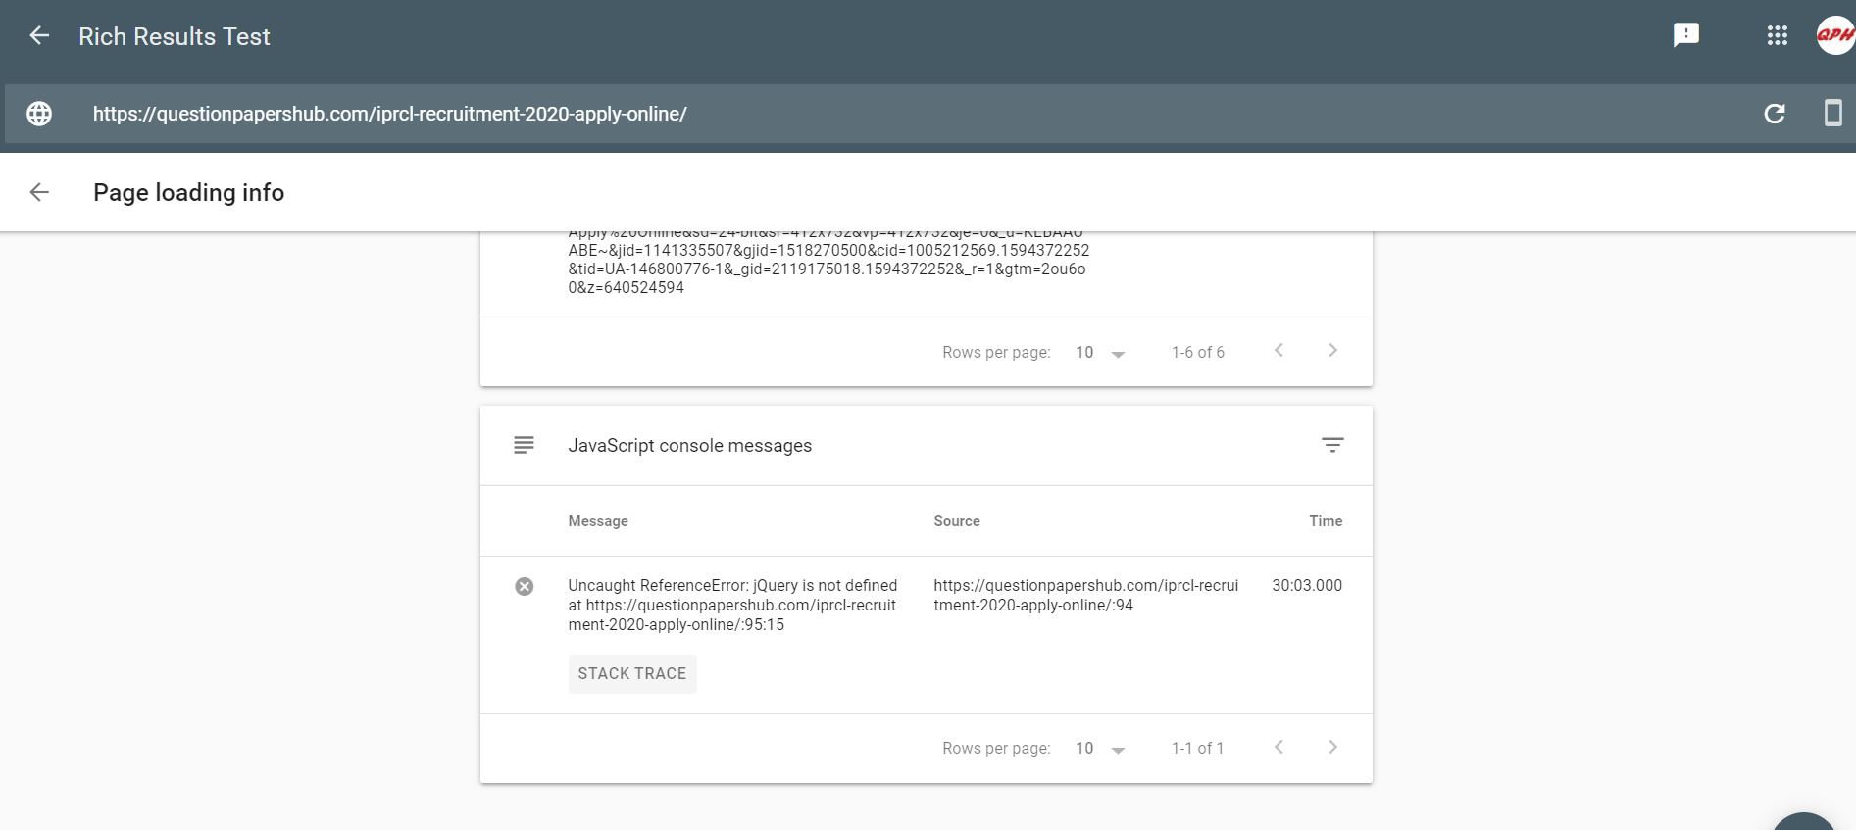Go back from Page loading info
This screenshot has width=1856, height=830.
[39, 192]
